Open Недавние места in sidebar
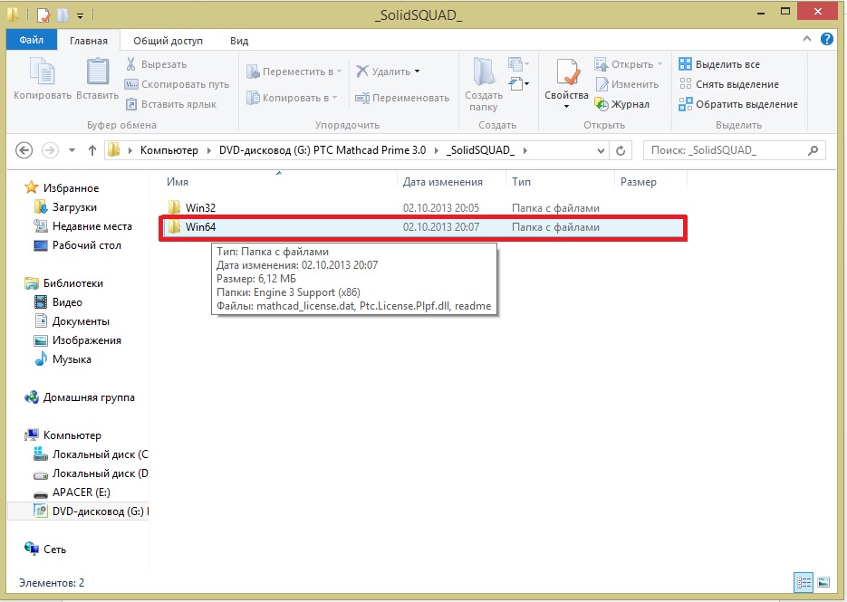Viewport: 847px width, 602px height. pyautogui.click(x=91, y=226)
